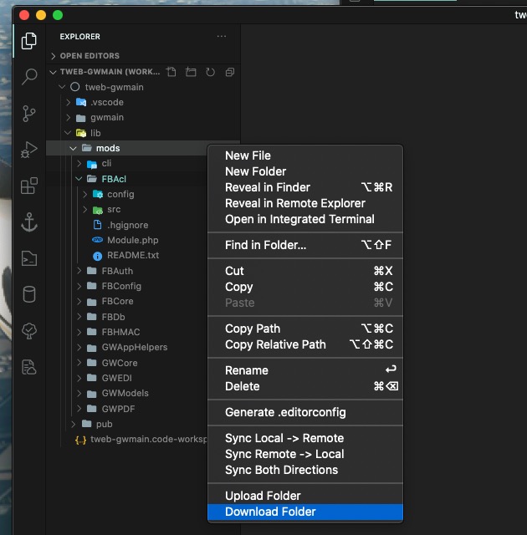Click the Collapse Folders icon in Explorer
527x535 pixels.
pyautogui.click(x=230, y=72)
